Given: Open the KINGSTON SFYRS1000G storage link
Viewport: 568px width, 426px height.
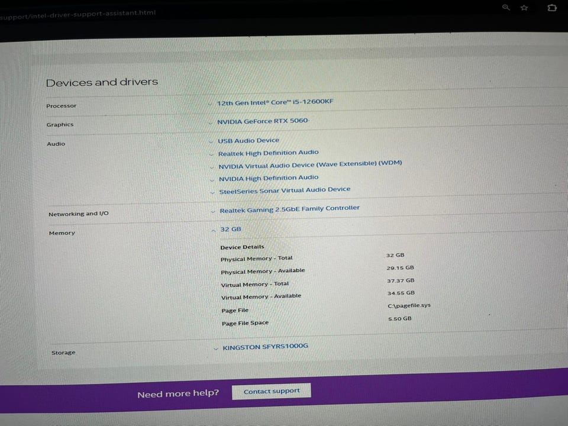Looking at the screenshot, I should [266, 347].
